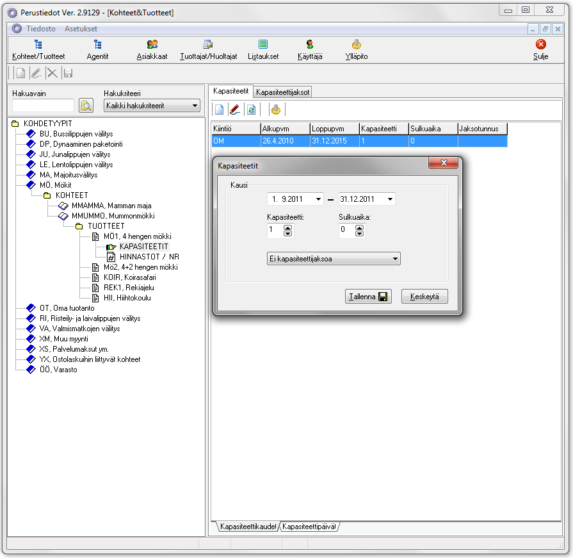Switch to the Kapasiteetit tab
573x558 pixels.
click(230, 91)
